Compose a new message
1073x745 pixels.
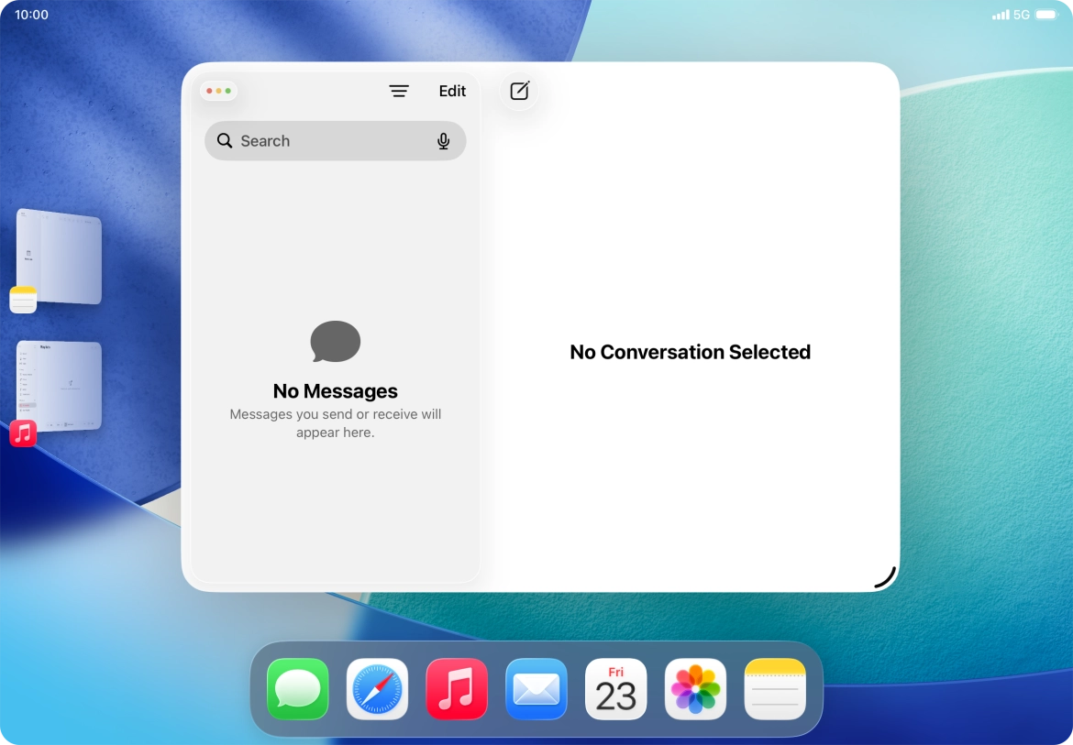[518, 91]
